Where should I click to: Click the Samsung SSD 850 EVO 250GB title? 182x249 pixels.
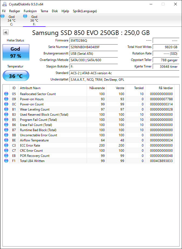(91, 33)
